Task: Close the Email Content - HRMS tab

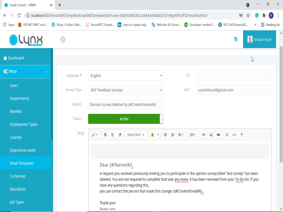Action: [x=51, y=5]
